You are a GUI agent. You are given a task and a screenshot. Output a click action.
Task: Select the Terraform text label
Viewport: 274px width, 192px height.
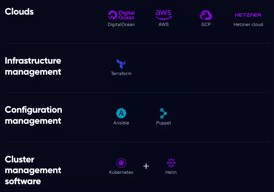[121, 73]
